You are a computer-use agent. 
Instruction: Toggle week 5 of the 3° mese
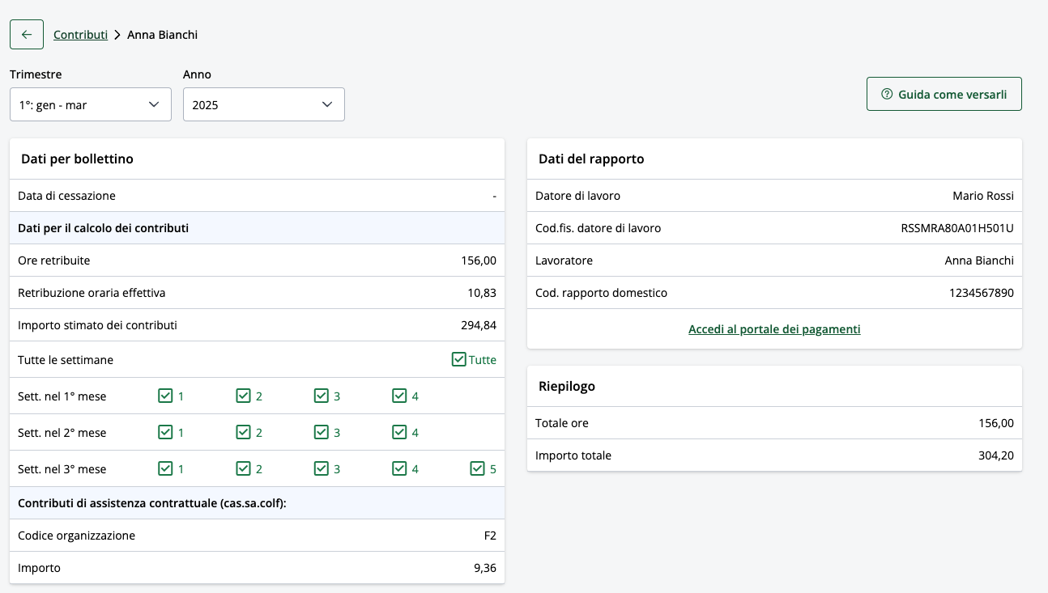pos(478,468)
